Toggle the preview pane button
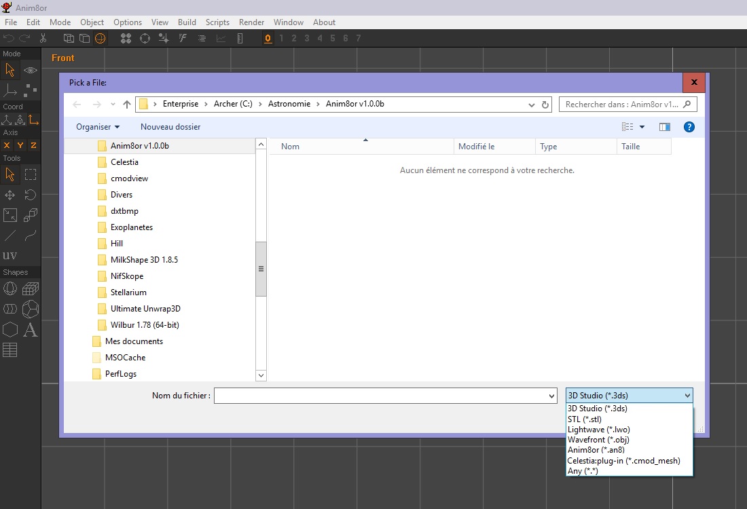 (665, 127)
